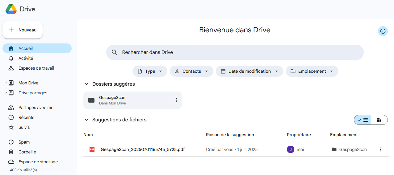
Task: Click the Emplacement column header
Action: click(x=344, y=135)
